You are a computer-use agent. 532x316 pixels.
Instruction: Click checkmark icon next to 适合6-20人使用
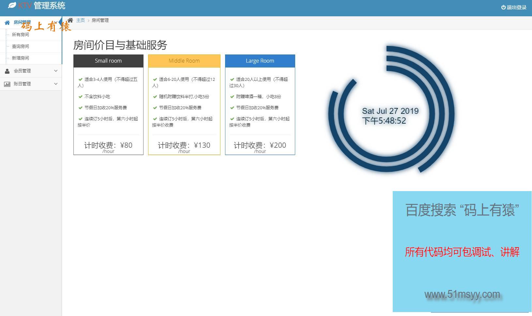(155, 79)
